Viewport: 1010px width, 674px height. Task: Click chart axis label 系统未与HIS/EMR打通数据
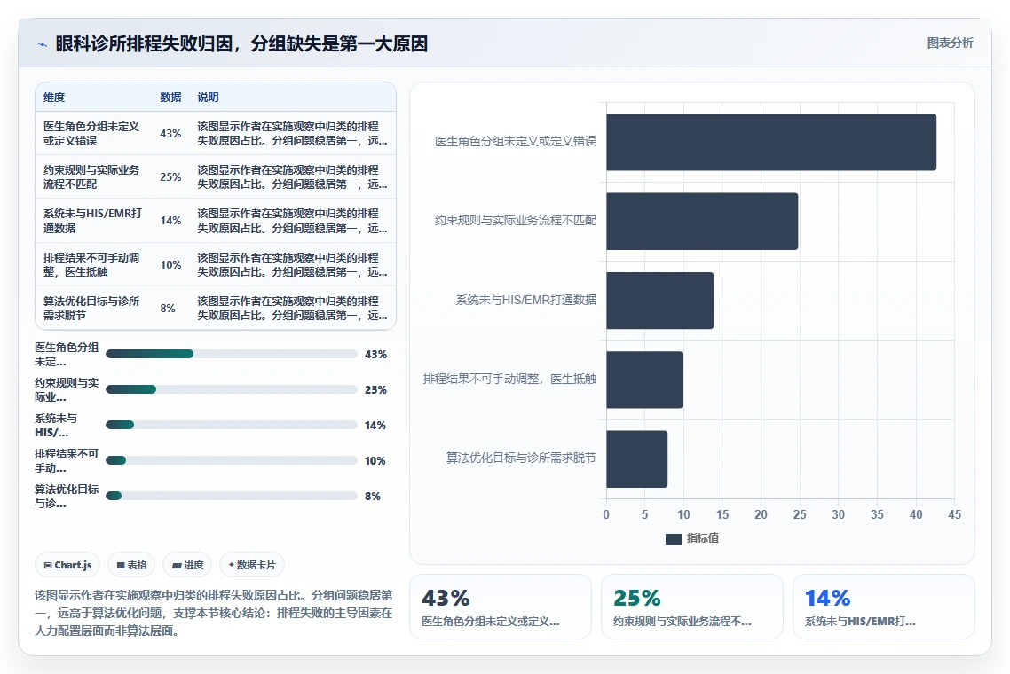coord(525,300)
